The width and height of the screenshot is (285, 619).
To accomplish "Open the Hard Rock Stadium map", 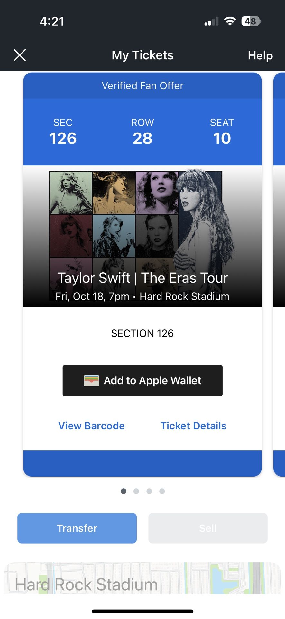I will point(142,579).
